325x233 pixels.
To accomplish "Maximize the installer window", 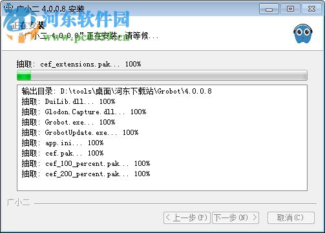I will (290, 9).
